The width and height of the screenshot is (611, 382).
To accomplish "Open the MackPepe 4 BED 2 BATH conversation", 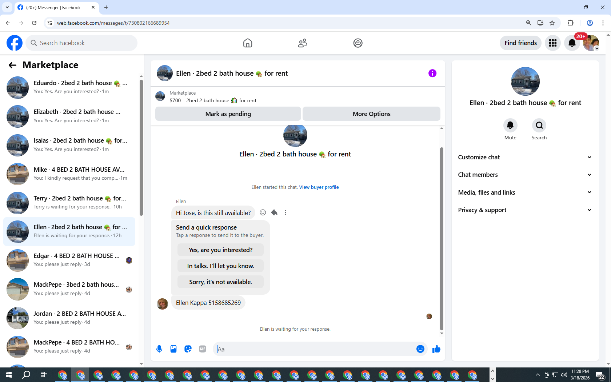I will tap(69, 347).
